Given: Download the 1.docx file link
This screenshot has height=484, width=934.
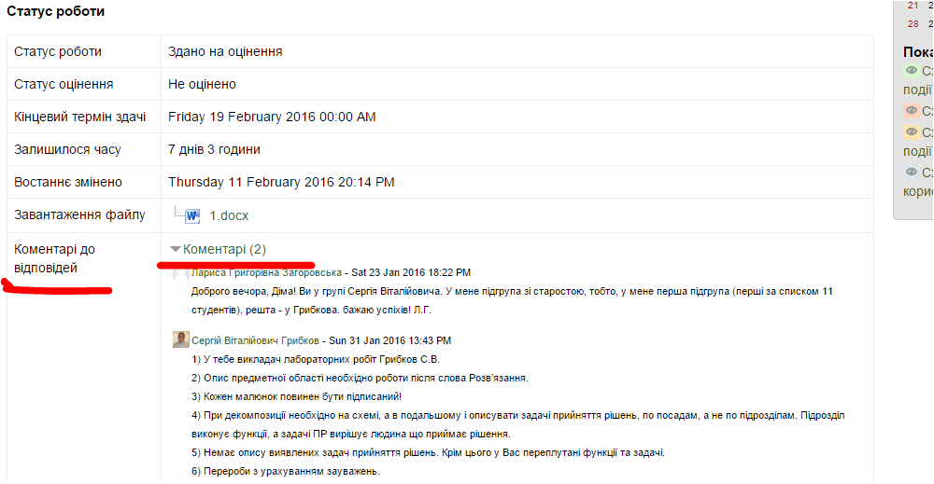Looking at the screenshot, I should pos(229,215).
